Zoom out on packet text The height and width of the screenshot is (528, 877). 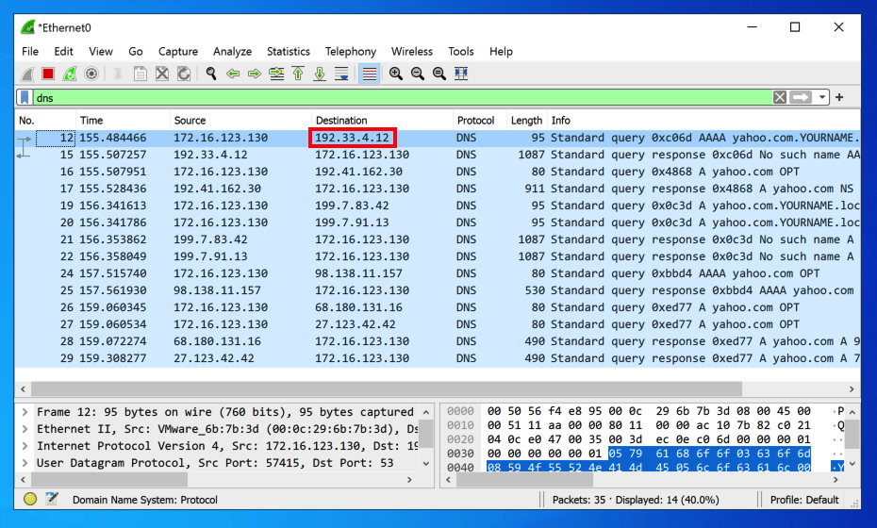point(418,74)
